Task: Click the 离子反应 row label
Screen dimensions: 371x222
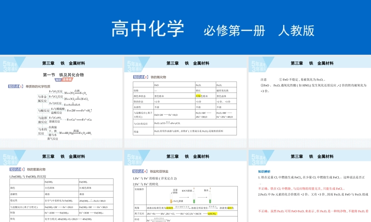Action: pyautogui.click(x=139, y=213)
